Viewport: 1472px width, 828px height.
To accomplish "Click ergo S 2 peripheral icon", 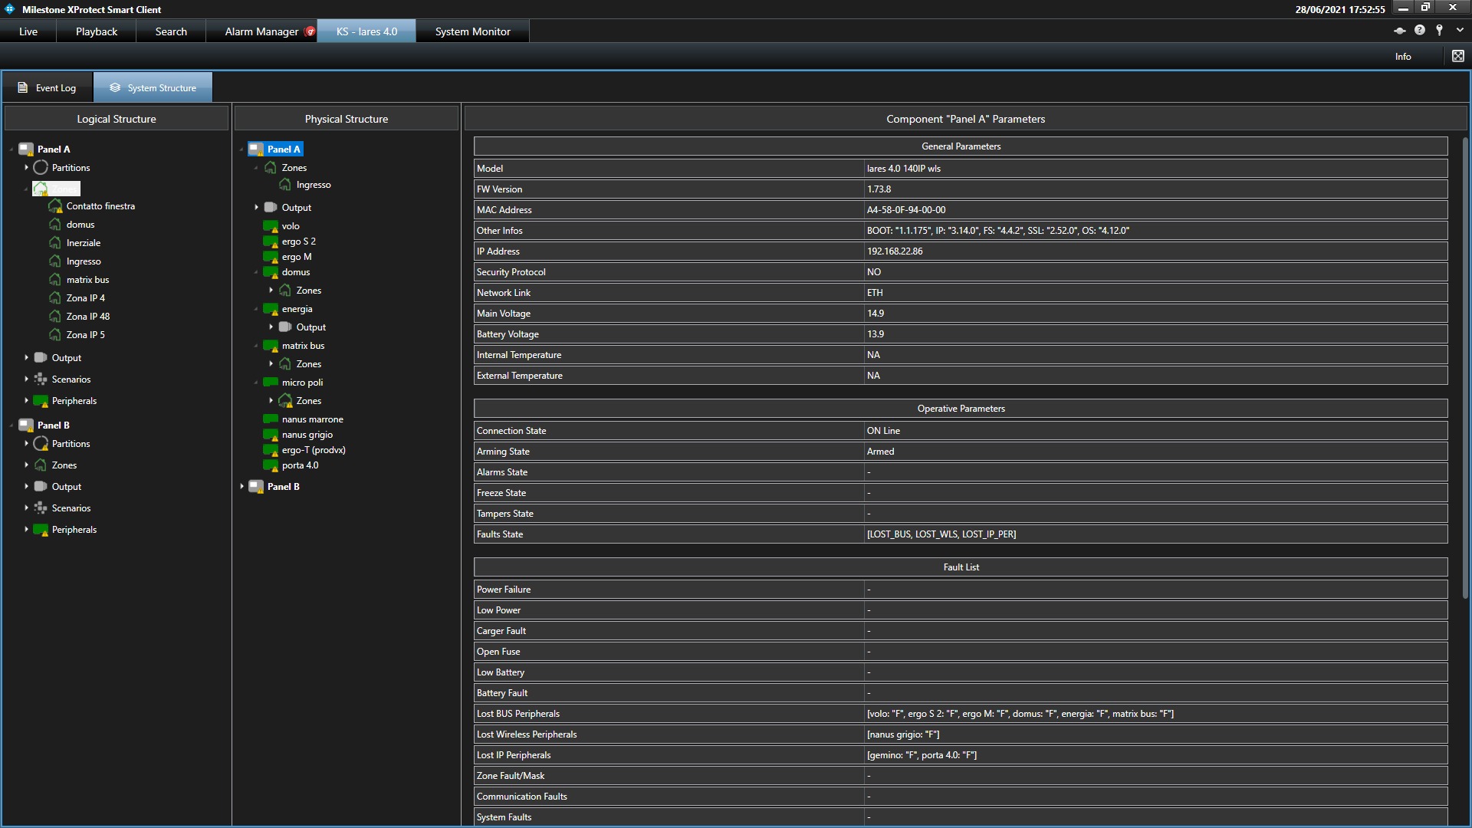I will 271,242.
